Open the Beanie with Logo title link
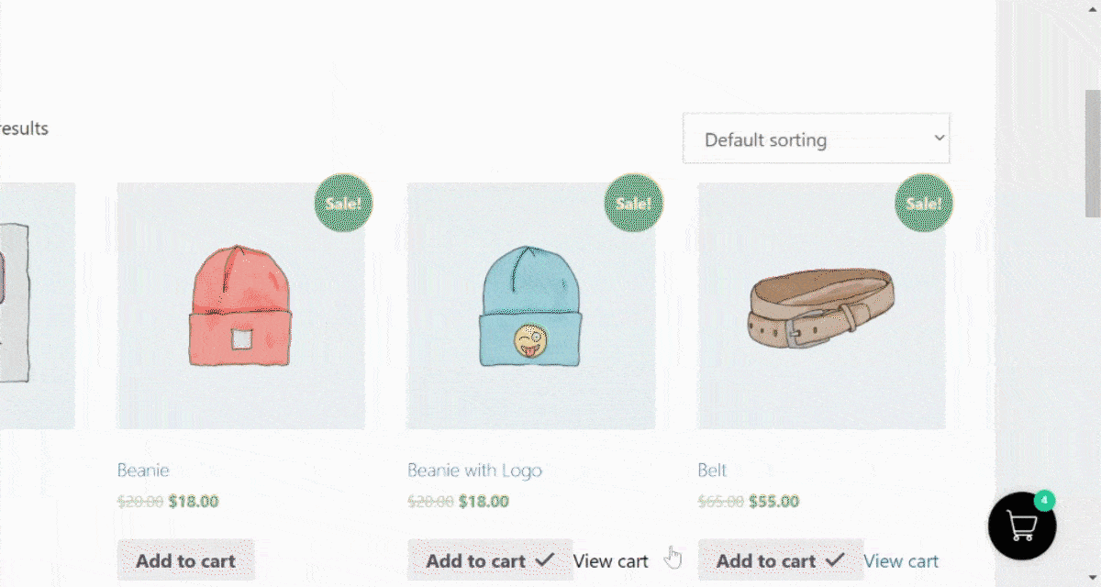Image resolution: width=1101 pixels, height=587 pixels. pos(474,470)
